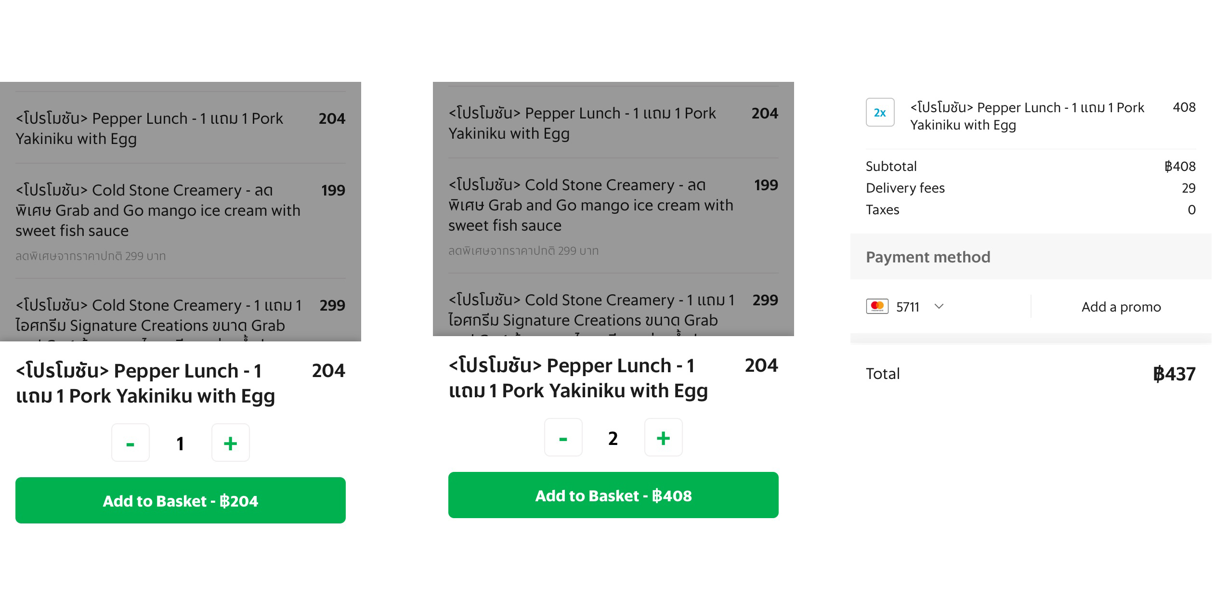Click the Total ฿437 row
The height and width of the screenshot is (613, 1227).
click(1031, 374)
